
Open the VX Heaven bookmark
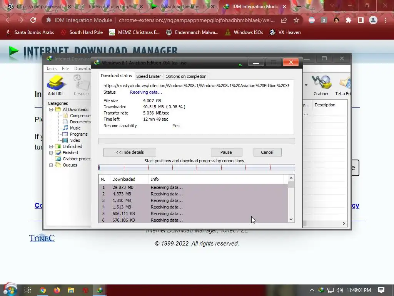click(x=285, y=32)
